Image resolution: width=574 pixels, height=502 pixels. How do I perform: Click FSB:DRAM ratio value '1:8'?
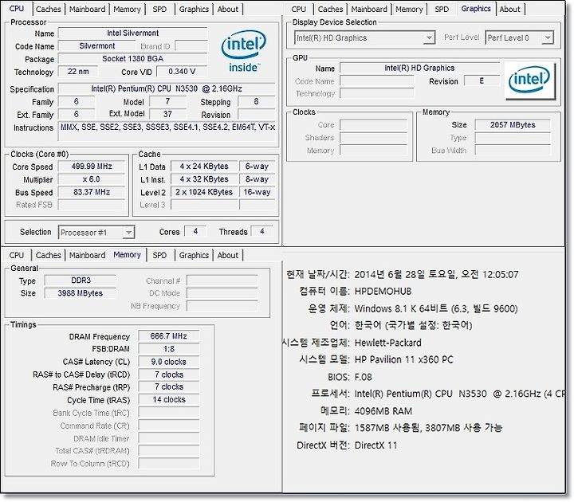click(169, 349)
